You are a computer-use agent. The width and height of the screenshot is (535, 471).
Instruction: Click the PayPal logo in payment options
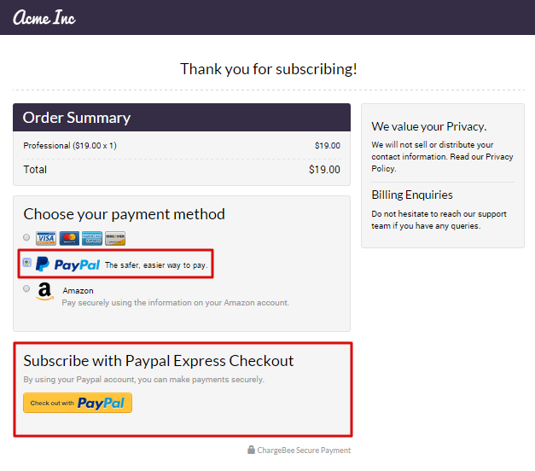tap(67, 265)
